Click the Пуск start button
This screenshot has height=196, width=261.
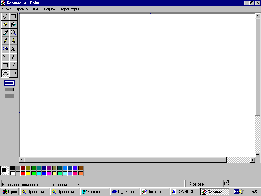click(x=10, y=192)
